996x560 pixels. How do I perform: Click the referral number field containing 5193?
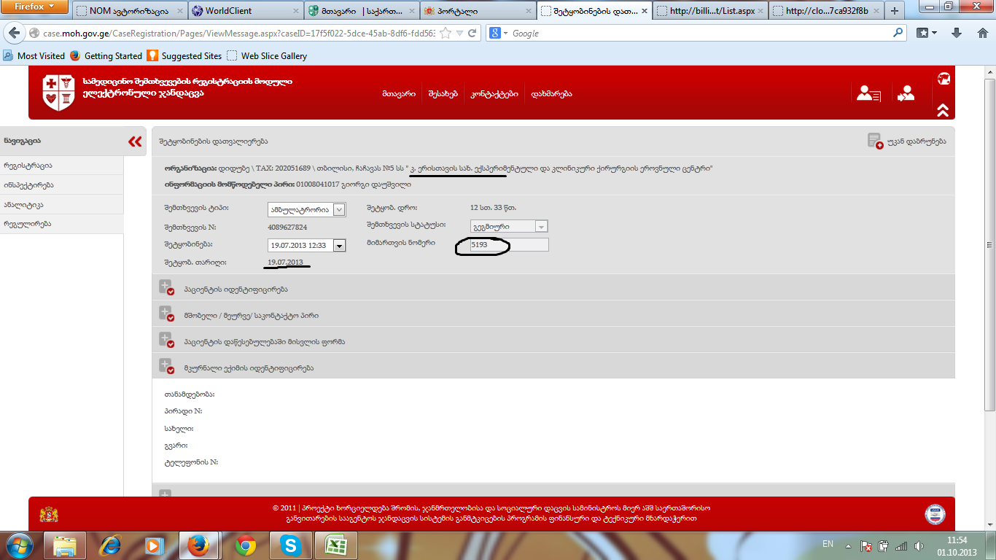(508, 245)
